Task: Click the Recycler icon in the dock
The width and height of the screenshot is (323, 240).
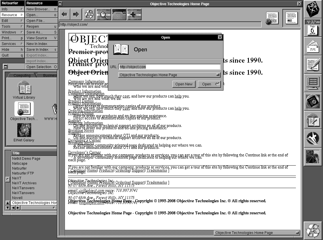Action: tap(313, 230)
